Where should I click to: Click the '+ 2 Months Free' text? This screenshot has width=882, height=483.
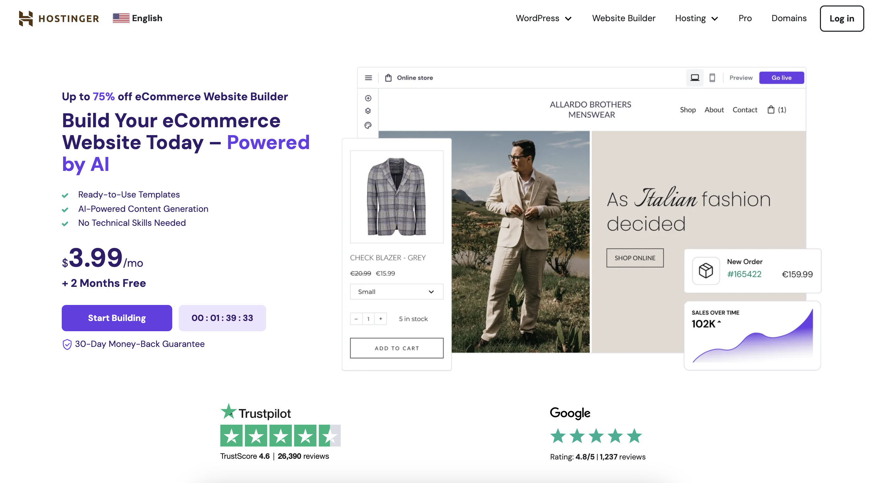pyautogui.click(x=104, y=283)
